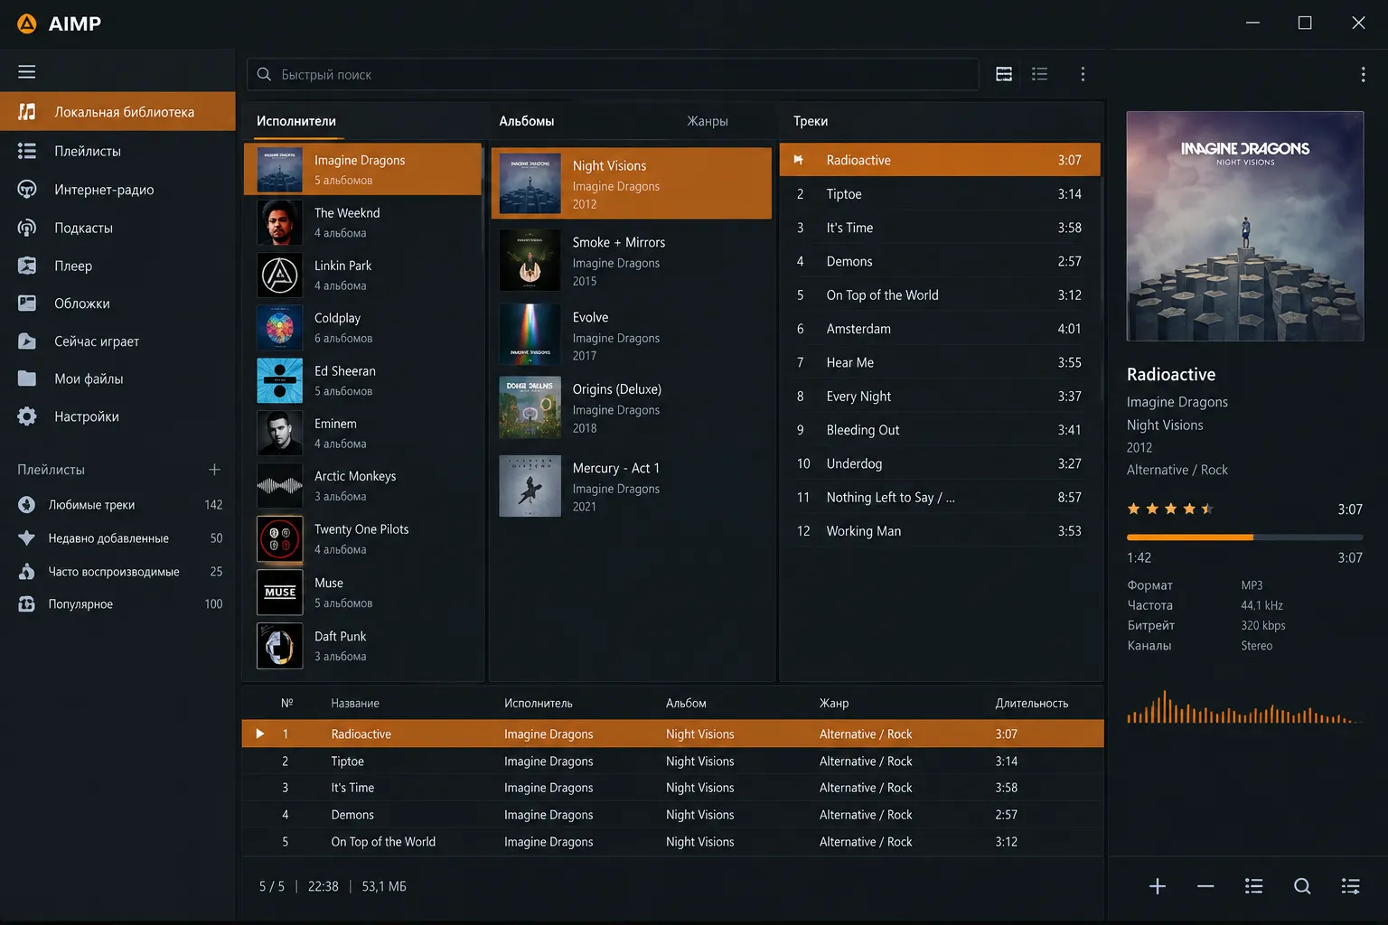
Task: Open the three-dot menu above the album cover
Action: pyautogui.click(x=1363, y=75)
